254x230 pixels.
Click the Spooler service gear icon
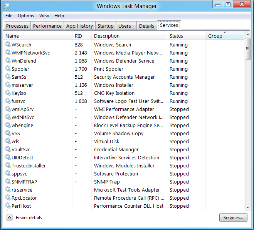8,68
